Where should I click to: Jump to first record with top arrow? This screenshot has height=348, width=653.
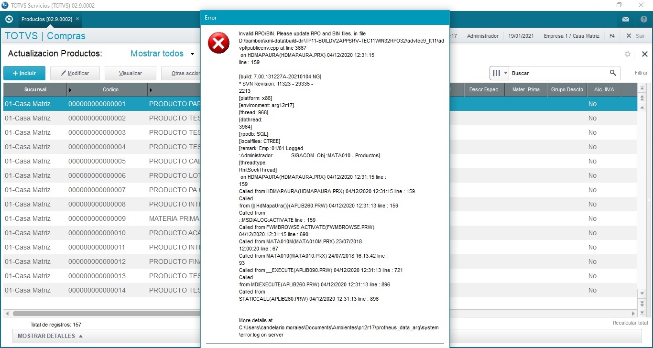pyautogui.click(x=642, y=89)
